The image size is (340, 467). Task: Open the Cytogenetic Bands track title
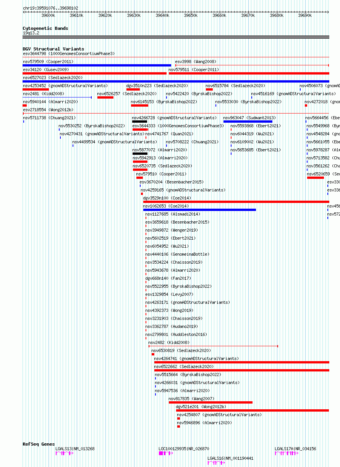(x=45, y=28)
